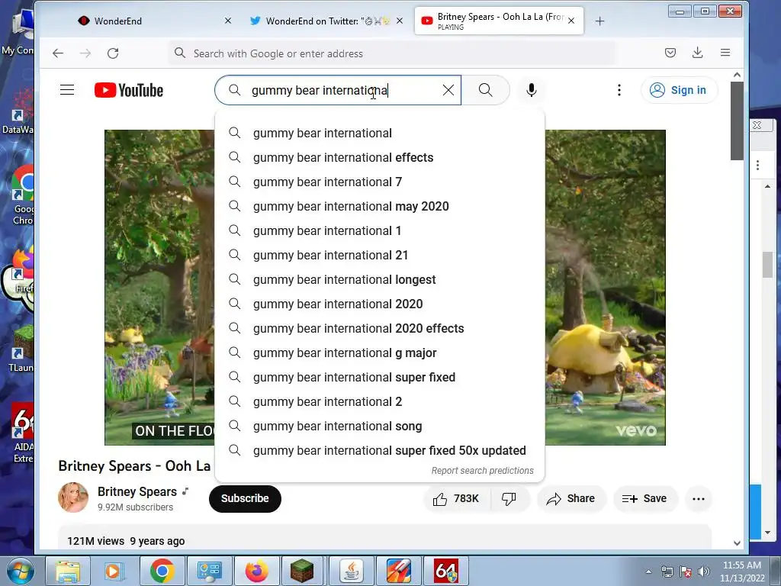781x586 pixels.
Task: Click the browser address bar
Action: pyautogui.click(x=392, y=53)
